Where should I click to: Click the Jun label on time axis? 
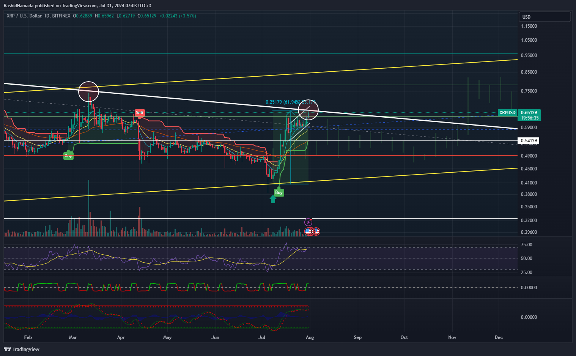215,337
